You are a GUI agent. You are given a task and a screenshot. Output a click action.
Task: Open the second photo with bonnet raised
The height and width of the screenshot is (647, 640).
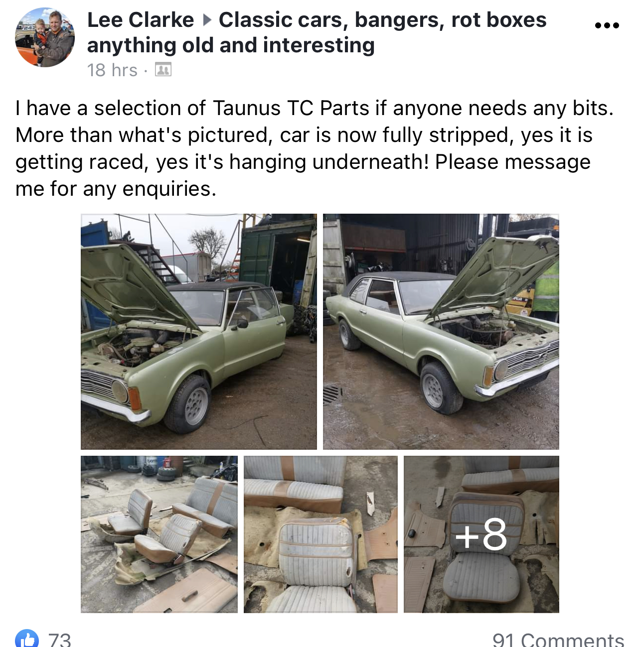tap(441, 332)
